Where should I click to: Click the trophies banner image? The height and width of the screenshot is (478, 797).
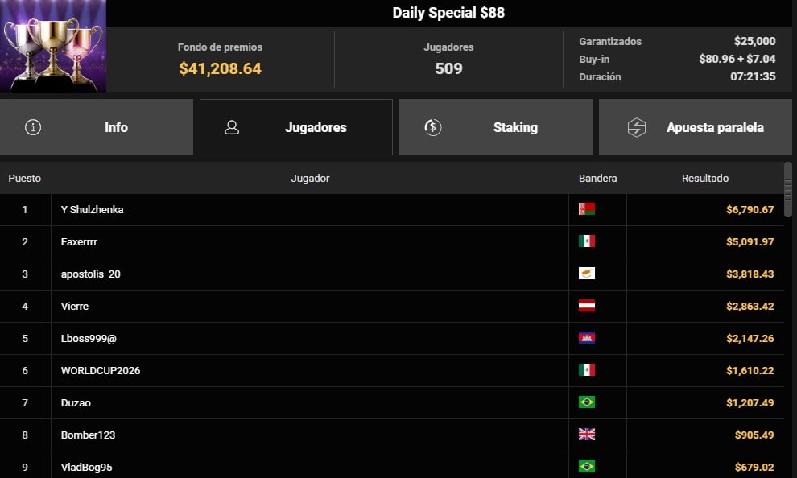(53, 47)
